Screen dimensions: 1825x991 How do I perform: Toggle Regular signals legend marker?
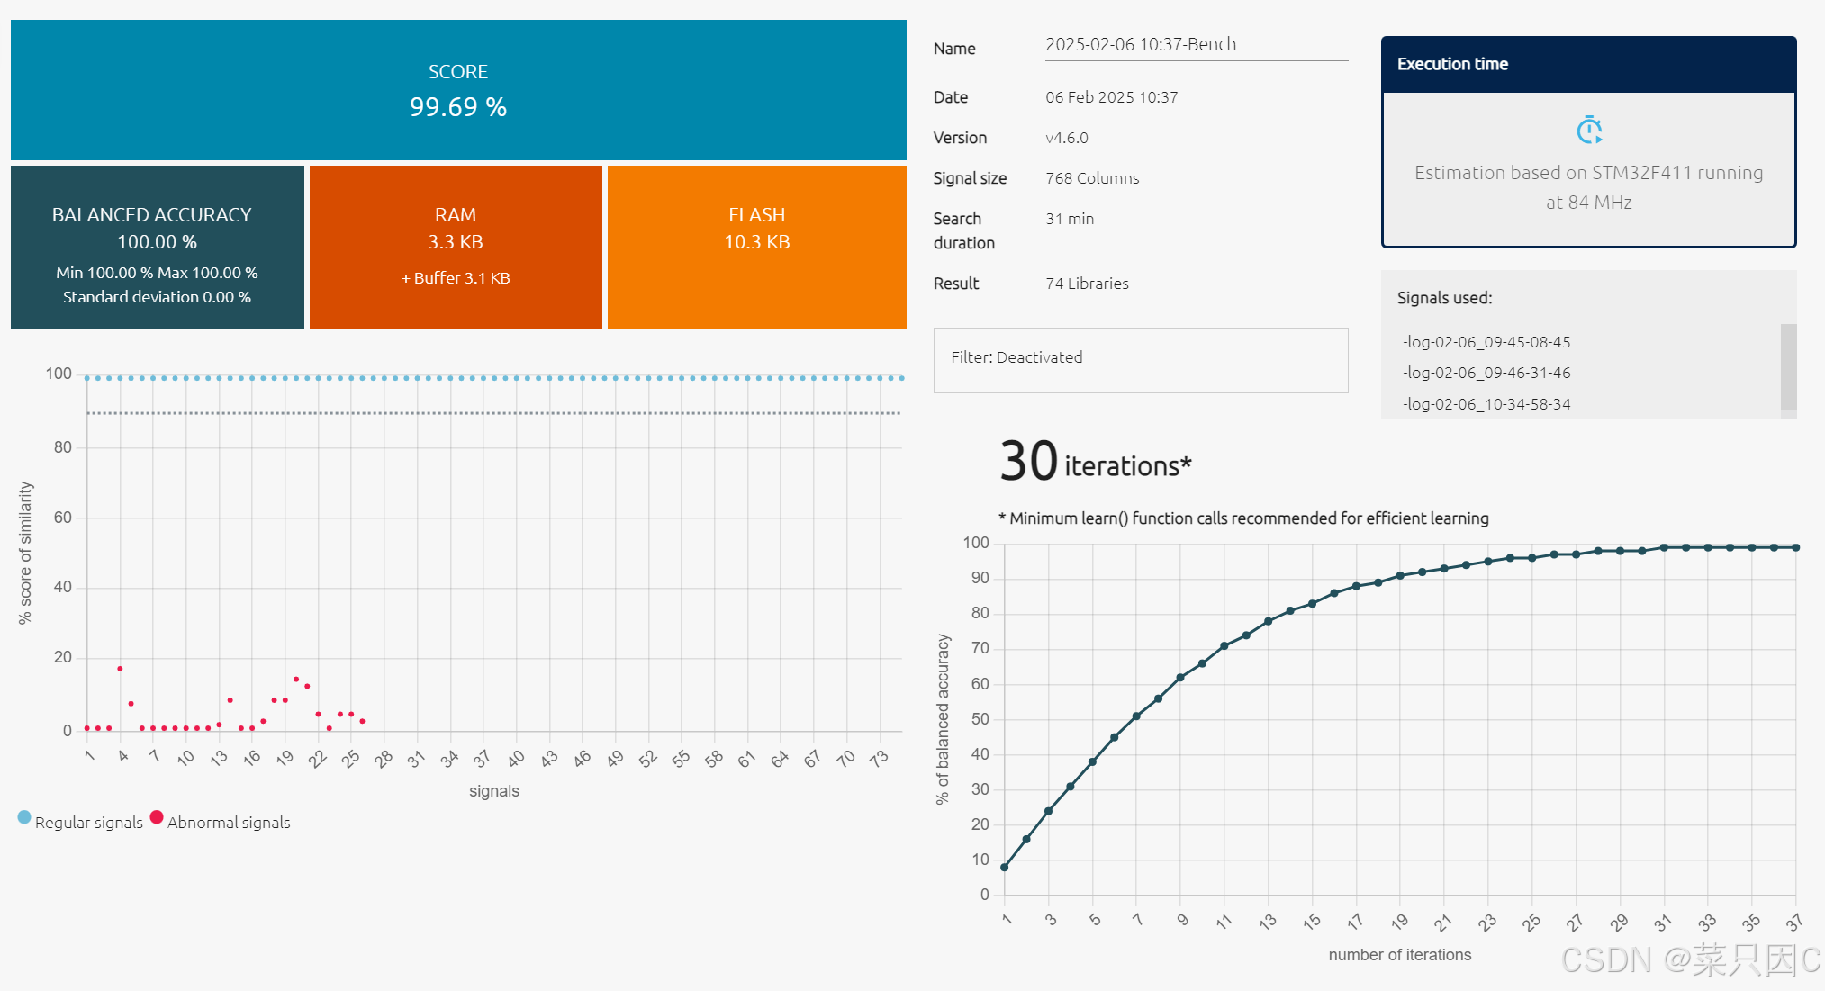[x=24, y=817]
